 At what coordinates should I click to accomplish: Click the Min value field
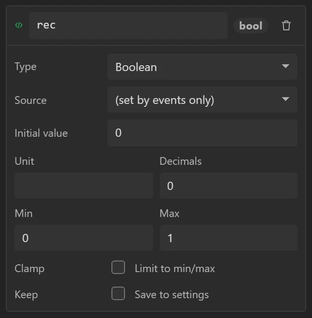(x=84, y=238)
